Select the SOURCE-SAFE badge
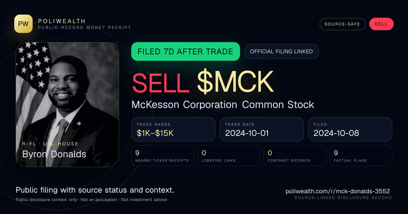The height and width of the screenshot is (214, 408). pos(342,24)
